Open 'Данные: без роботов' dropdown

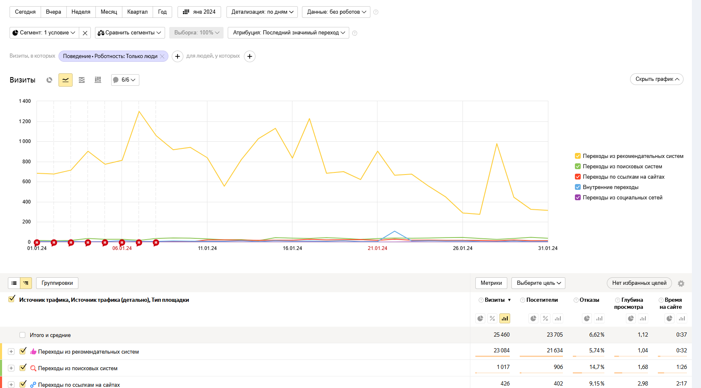[x=336, y=12]
